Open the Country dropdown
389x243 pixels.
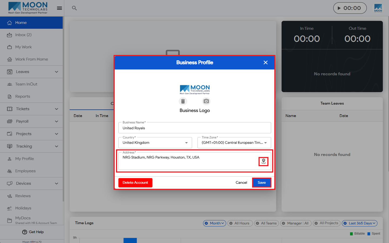(155, 143)
